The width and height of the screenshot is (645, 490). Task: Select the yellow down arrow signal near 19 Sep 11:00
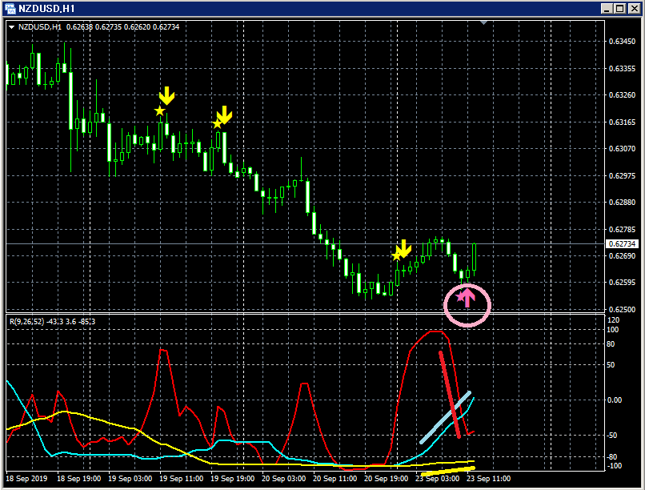click(x=166, y=95)
